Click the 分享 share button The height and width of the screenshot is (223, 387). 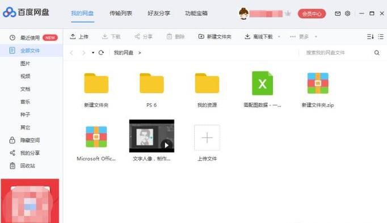144,37
